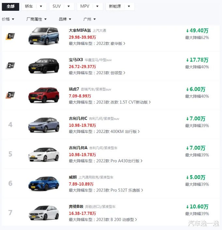Open the blue 威朗 car image
222x230 pixels.
pyautogui.click(x=44, y=183)
